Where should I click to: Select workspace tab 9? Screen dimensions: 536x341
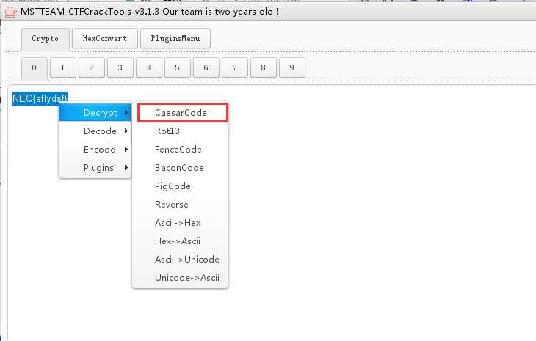292,67
